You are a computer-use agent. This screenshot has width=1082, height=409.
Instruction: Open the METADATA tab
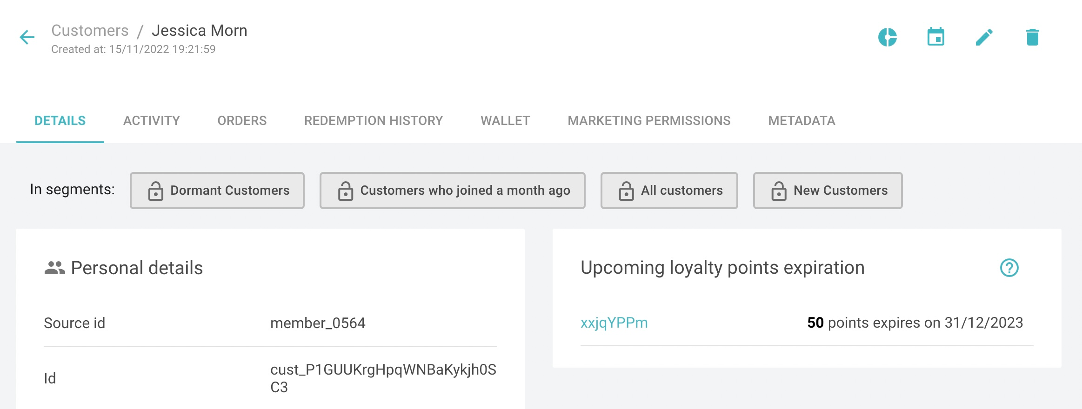tap(801, 120)
